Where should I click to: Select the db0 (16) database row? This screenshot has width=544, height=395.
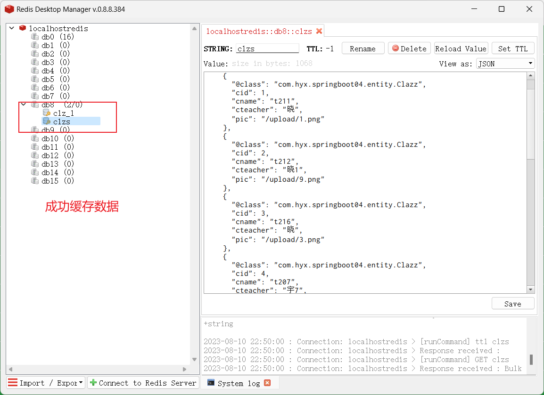point(58,37)
